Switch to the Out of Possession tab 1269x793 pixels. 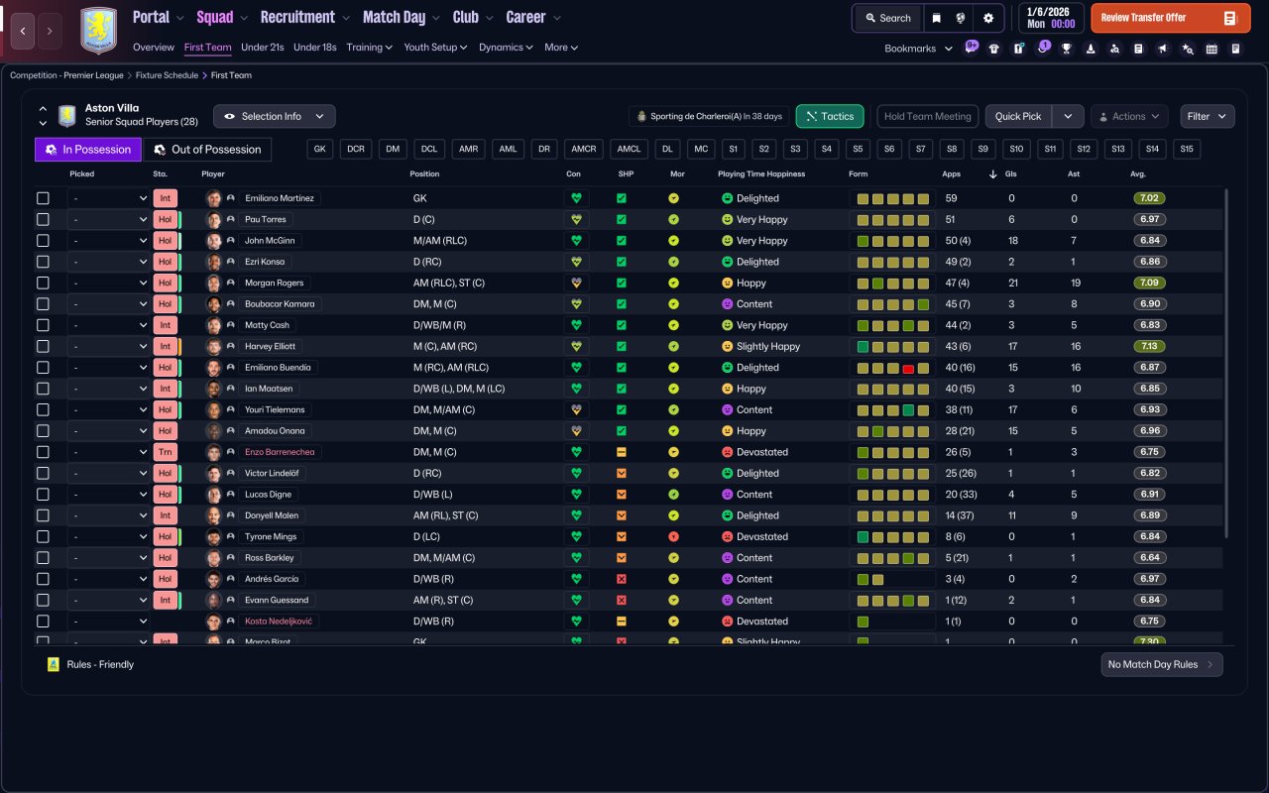coord(207,150)
